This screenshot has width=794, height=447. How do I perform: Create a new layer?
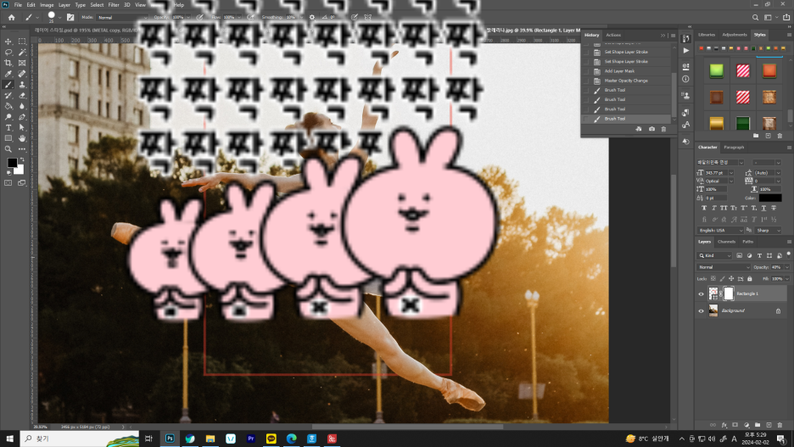click(769, 425)
